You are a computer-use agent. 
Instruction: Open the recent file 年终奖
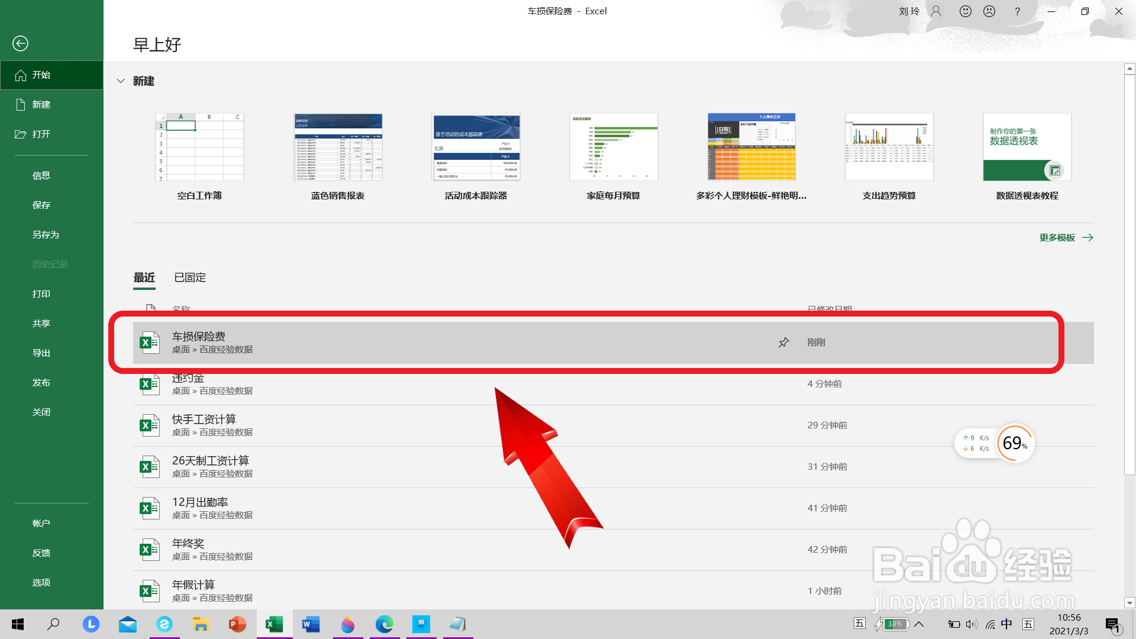coord(613,550)
